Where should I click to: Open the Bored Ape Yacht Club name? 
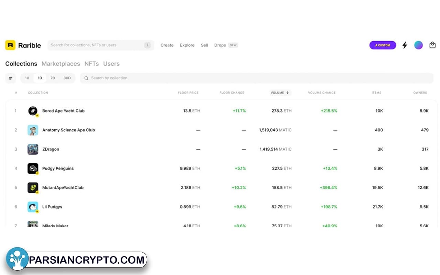click(x=63, y=111)
